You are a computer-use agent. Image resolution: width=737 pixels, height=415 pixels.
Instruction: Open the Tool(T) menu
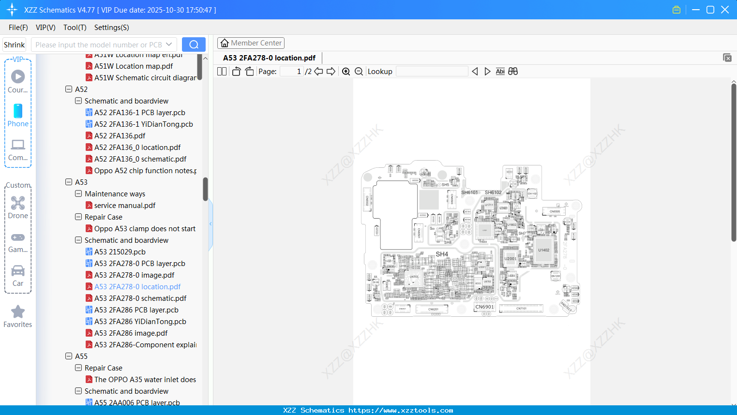75,28
